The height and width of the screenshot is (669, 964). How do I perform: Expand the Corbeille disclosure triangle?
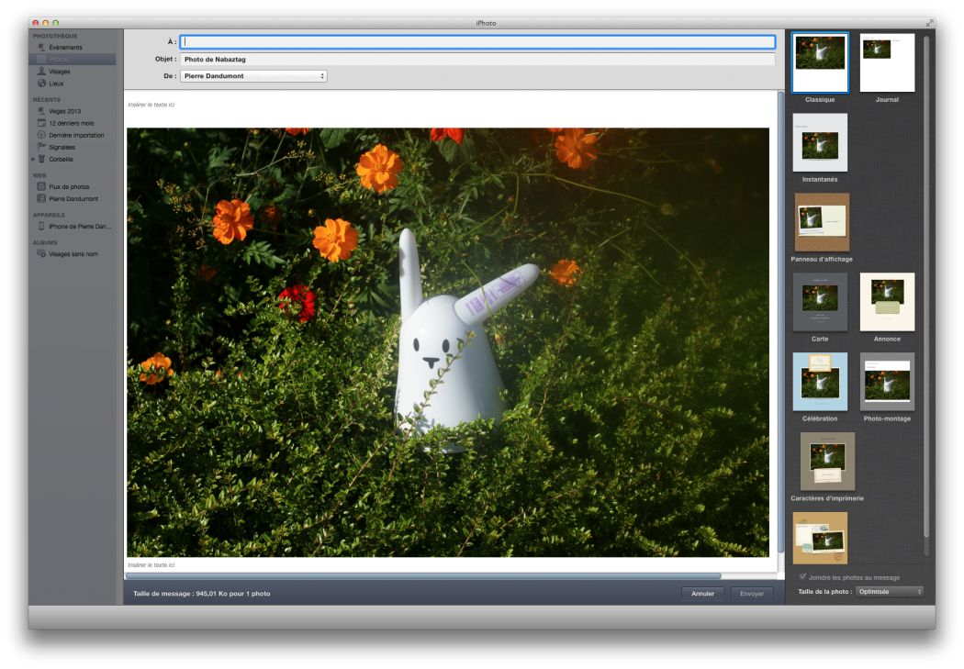click(33, 158)
